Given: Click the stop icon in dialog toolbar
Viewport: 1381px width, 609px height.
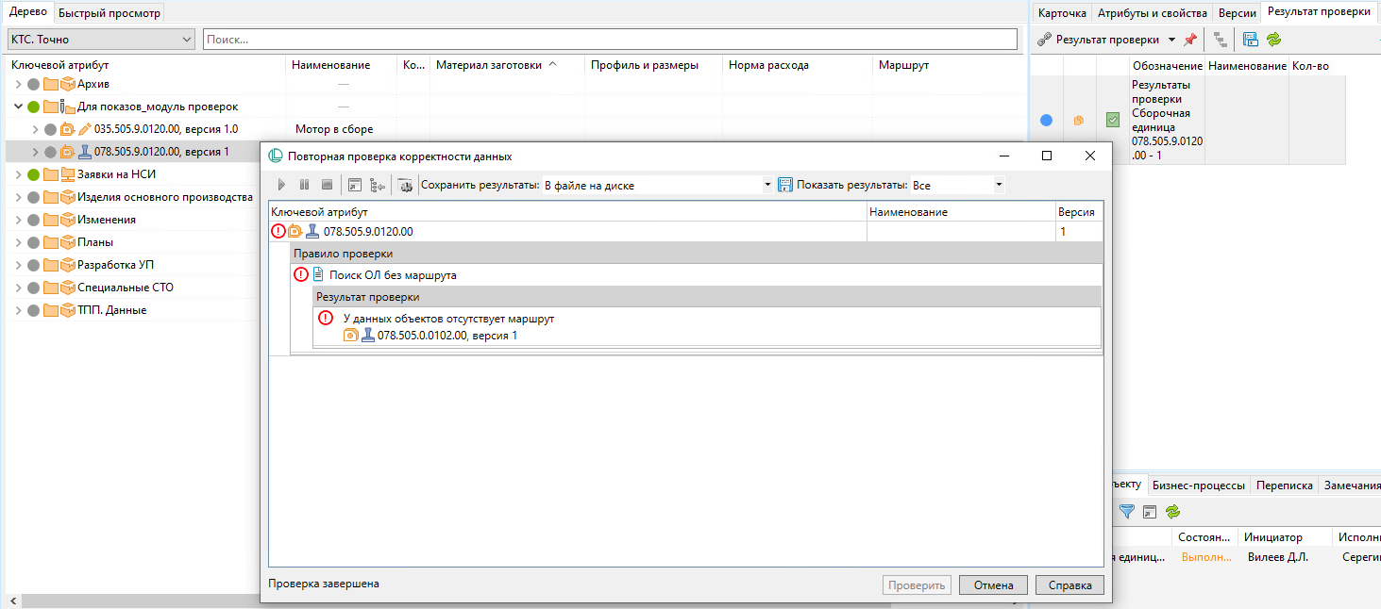Looking at the screenshot, I should point(327,186).
